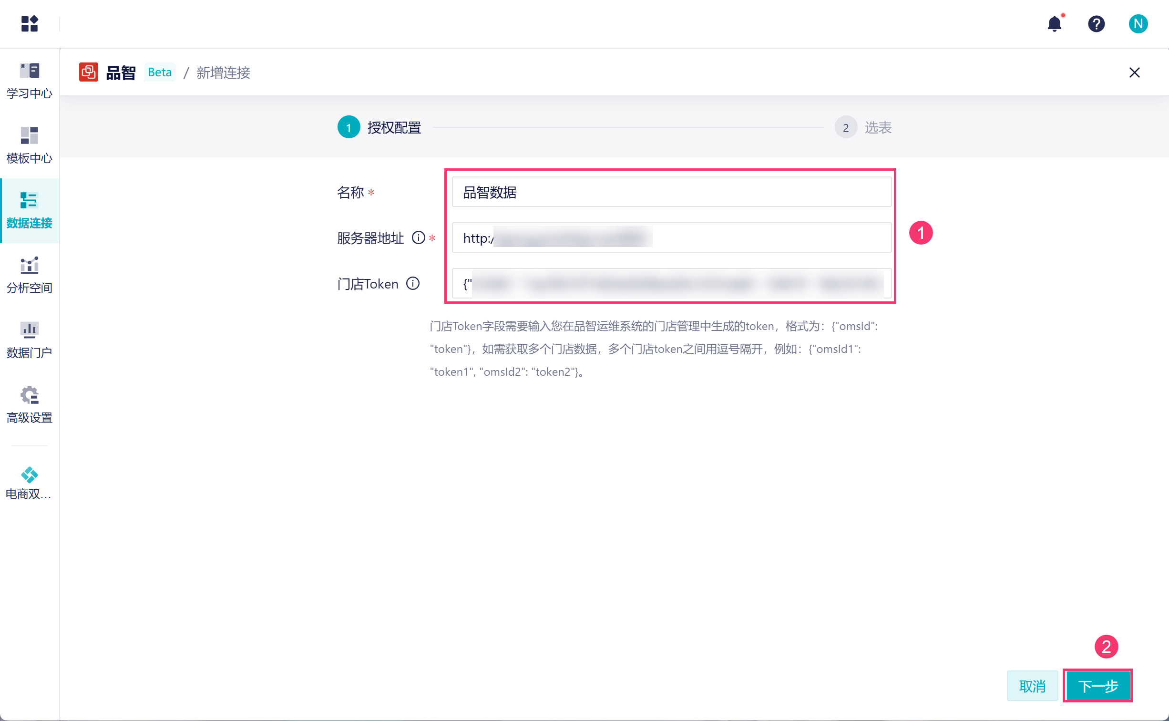Show the 门店Token info tooltip icon
Screen dimensions: 1169x721
click(x=413, y=284)
